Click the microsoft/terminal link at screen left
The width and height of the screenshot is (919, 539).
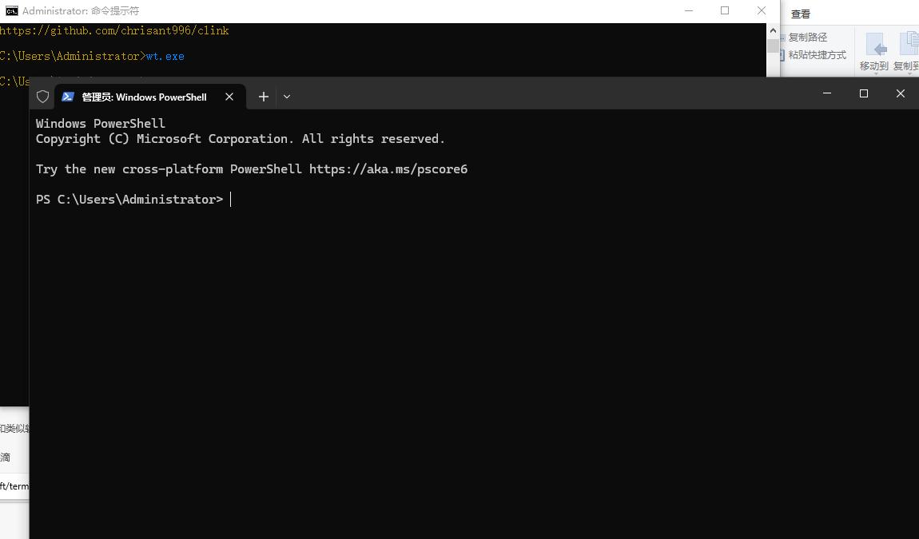(x=14, y=485)
